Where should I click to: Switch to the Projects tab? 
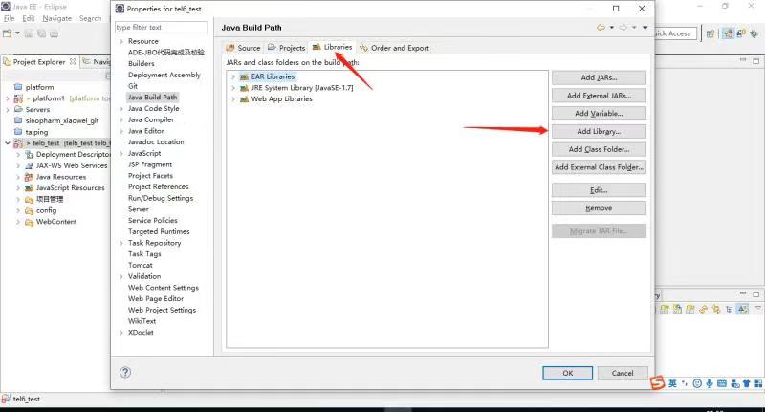pos(286,48)
